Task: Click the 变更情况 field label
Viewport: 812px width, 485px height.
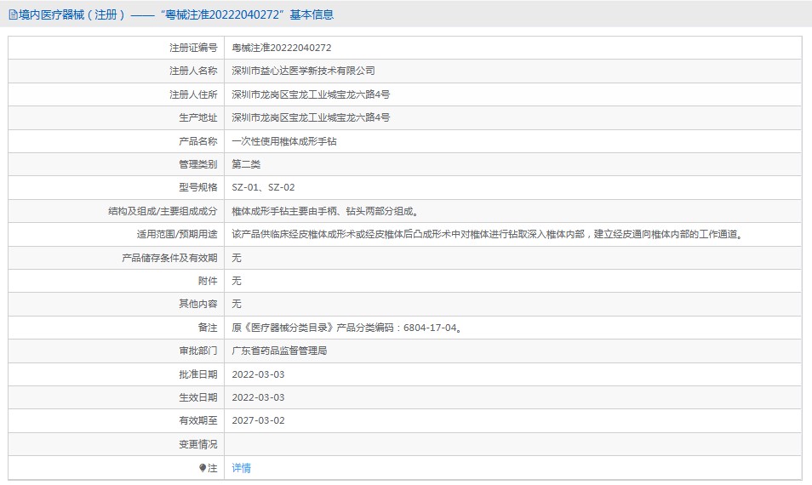Action: click(197, 444)
